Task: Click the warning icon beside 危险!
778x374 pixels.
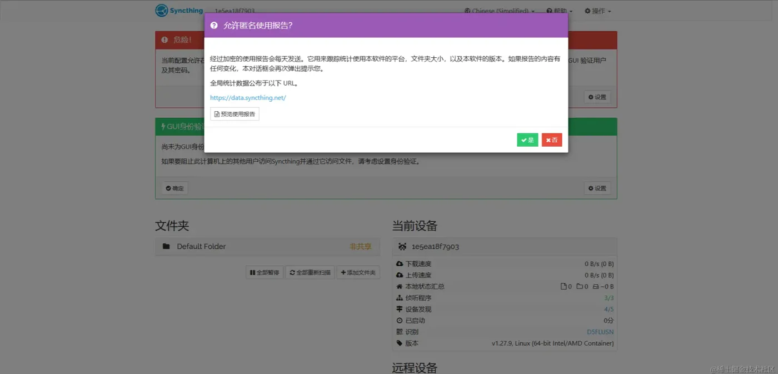Action: (x=164, y=40)
